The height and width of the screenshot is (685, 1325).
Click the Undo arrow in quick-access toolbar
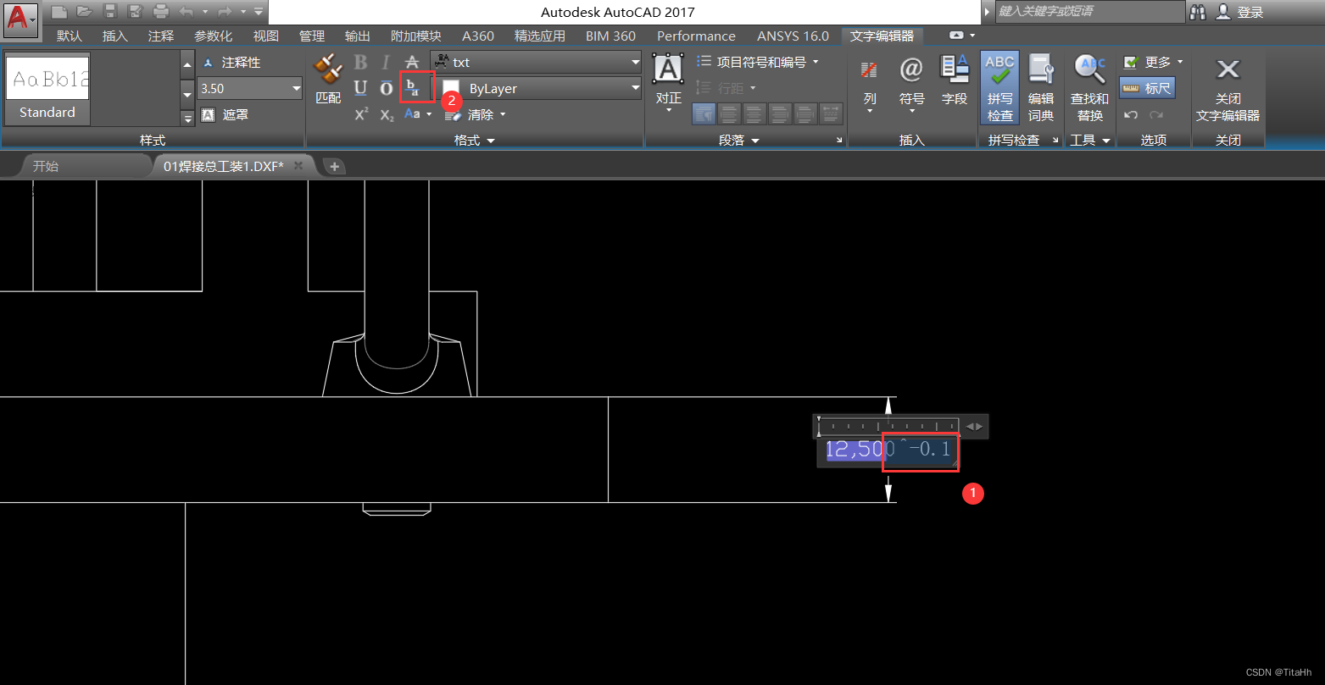[x=187, y=12]
